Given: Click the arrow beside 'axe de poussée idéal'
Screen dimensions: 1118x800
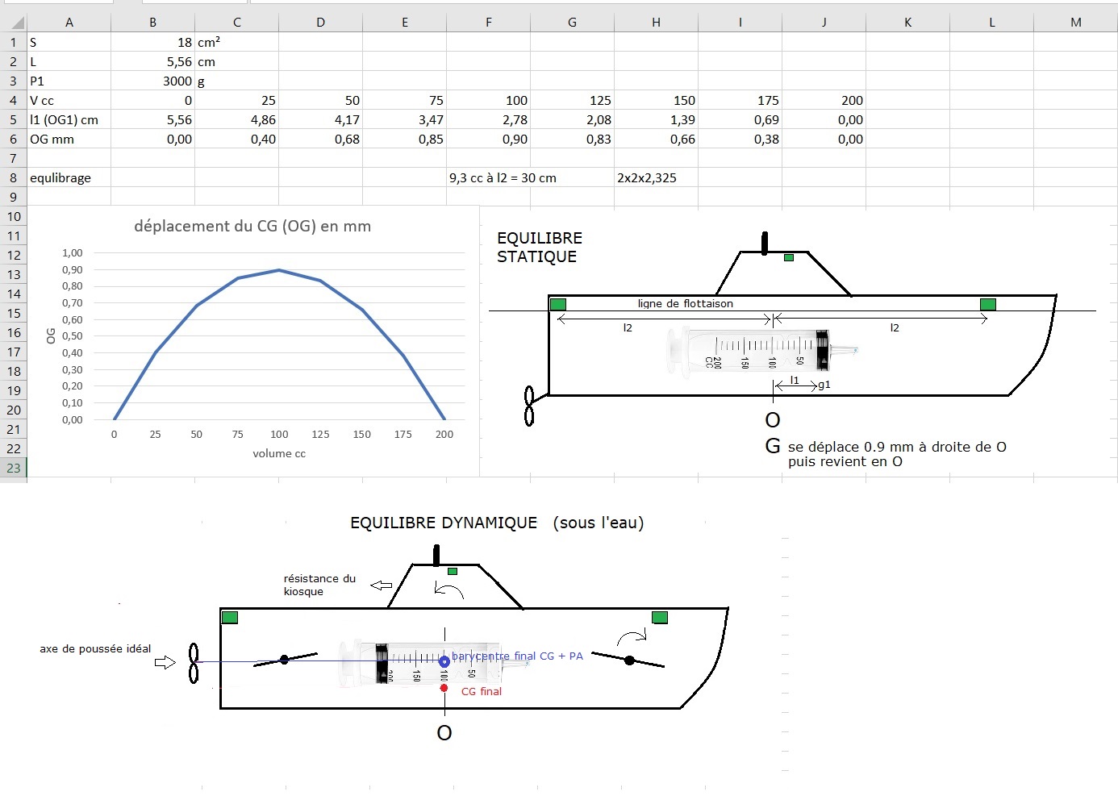Looking at the screenshot, I should (165, 662).
